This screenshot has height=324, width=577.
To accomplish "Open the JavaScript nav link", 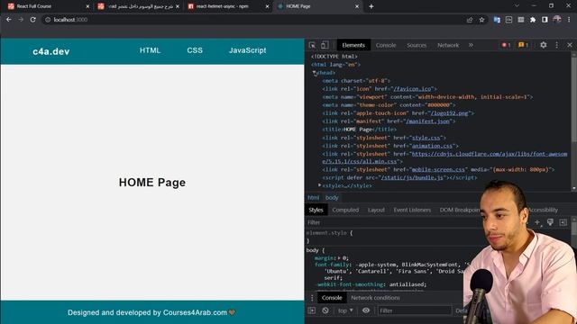I will (248, 50).
